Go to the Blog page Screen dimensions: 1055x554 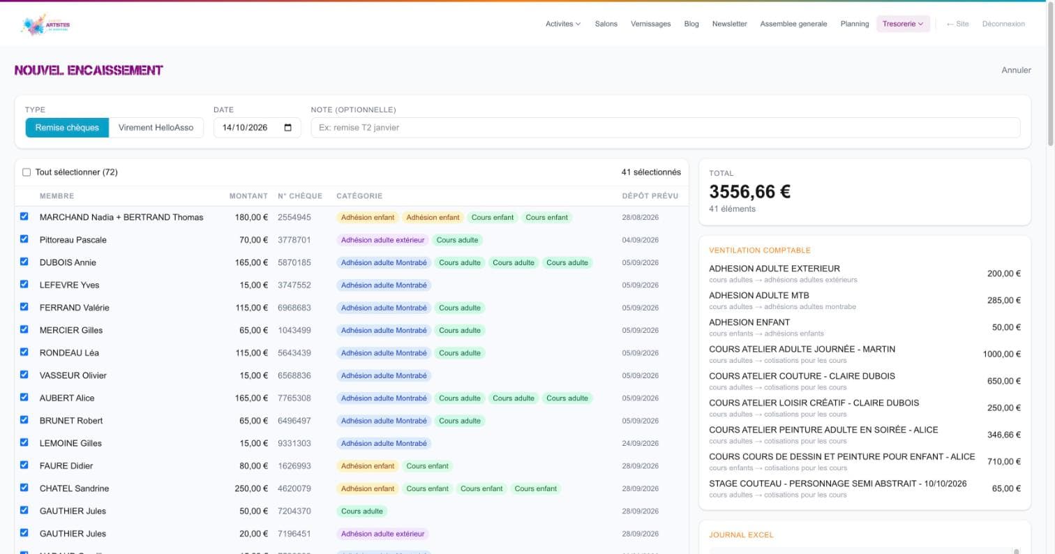[x=691, y=24]
